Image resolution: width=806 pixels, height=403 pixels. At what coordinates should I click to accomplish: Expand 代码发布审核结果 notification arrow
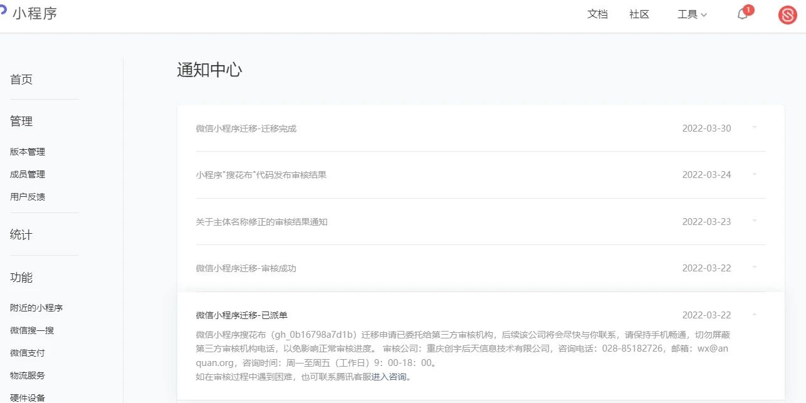click(755, 174)
